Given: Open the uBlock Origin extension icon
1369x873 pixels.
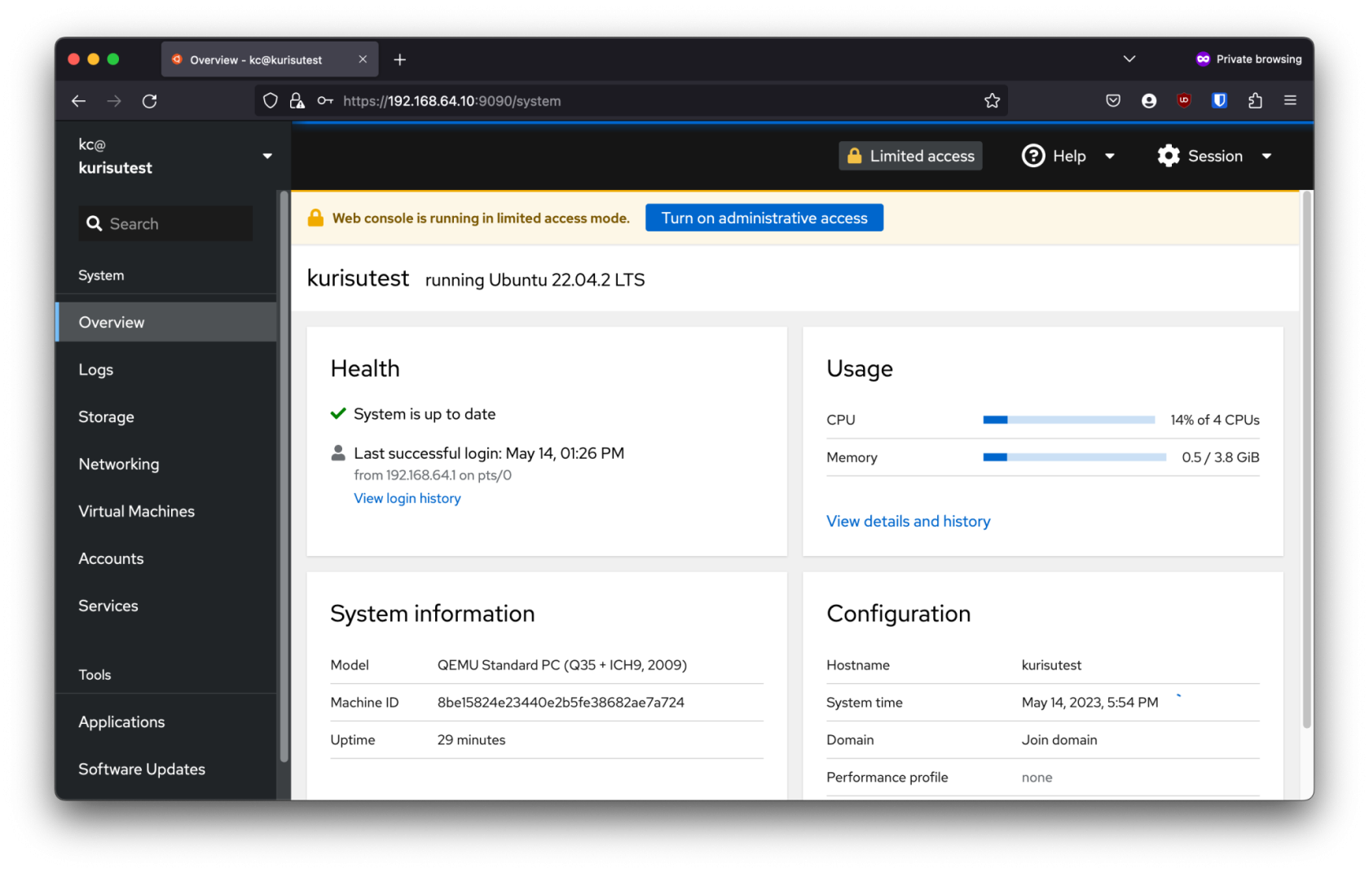Looking at the screenshot, I should click(1184, 101).
